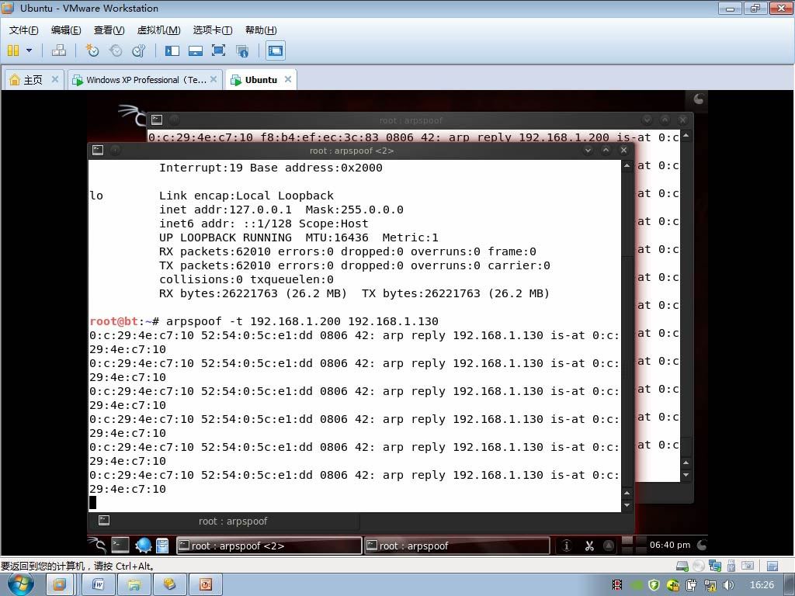Click the crescent panel toolbox icon beside clock
This screenshot has height=596, width=795.
(702, 546)
